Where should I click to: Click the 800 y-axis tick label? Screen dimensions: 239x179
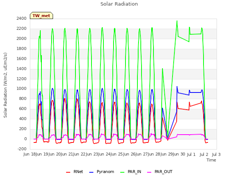pos(23,98)
